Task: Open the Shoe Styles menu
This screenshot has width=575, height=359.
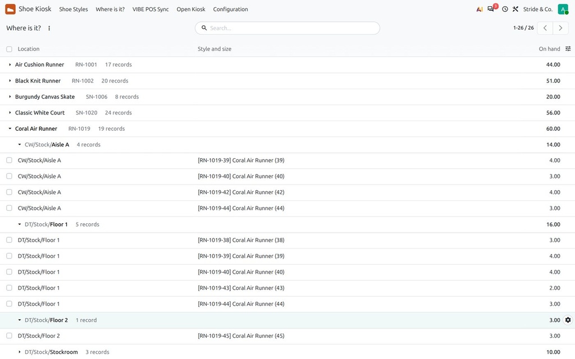Action: tap(74, 9)
